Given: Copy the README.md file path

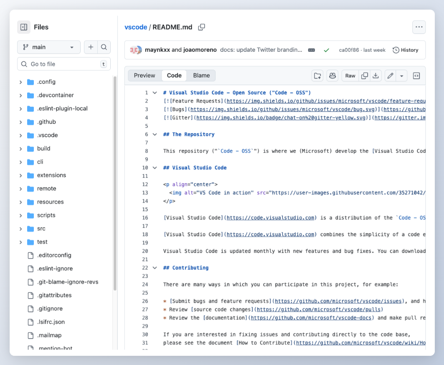Looking at the screenshot, I should pos(201,27).
